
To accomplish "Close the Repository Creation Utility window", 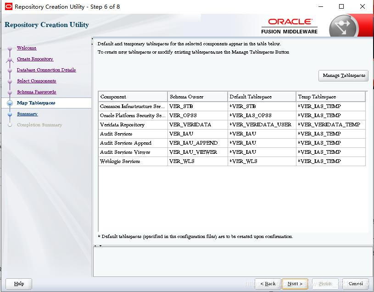I will pyautogui.click(x=363, y=6).
